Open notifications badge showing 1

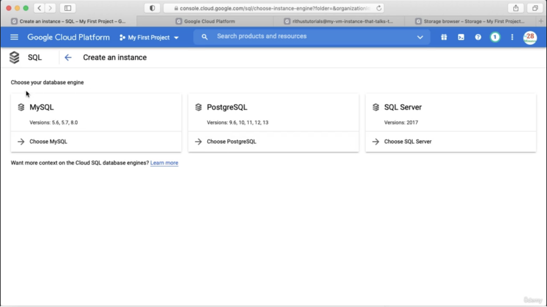click(495, 37)
